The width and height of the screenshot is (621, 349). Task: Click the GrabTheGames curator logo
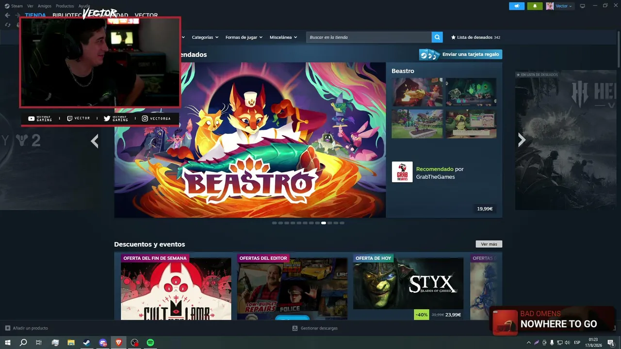(402, 172)
